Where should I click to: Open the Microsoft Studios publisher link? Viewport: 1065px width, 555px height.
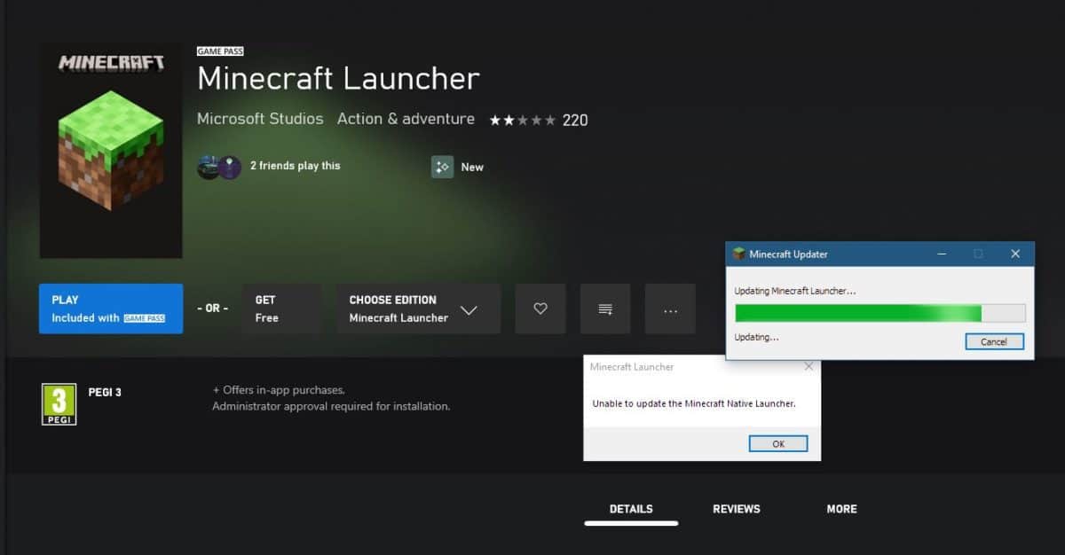point(260,119)
